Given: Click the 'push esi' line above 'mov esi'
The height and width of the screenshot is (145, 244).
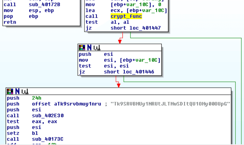Looking at the screenshot, I should (96, 54).
